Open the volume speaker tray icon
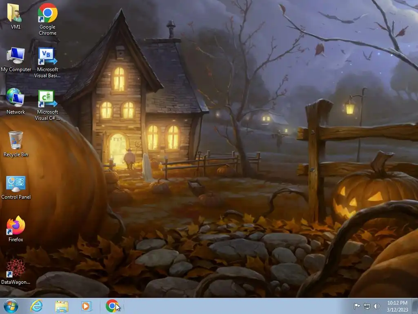 (377, 306)
